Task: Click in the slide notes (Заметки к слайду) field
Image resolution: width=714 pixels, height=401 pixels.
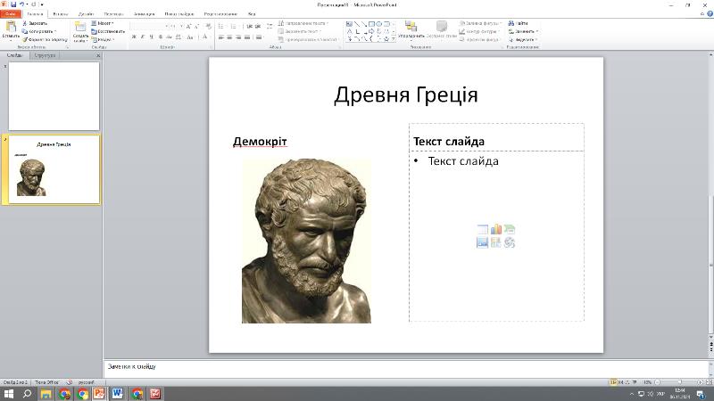Action: [x=406, y=368]
